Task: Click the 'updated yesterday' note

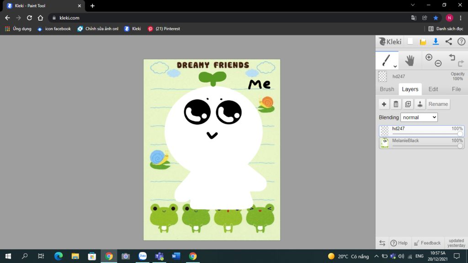Action: tap(456, 243)
